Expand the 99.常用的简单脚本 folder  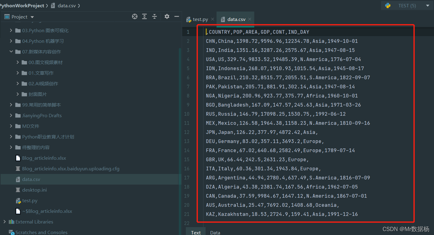[11, 105]
